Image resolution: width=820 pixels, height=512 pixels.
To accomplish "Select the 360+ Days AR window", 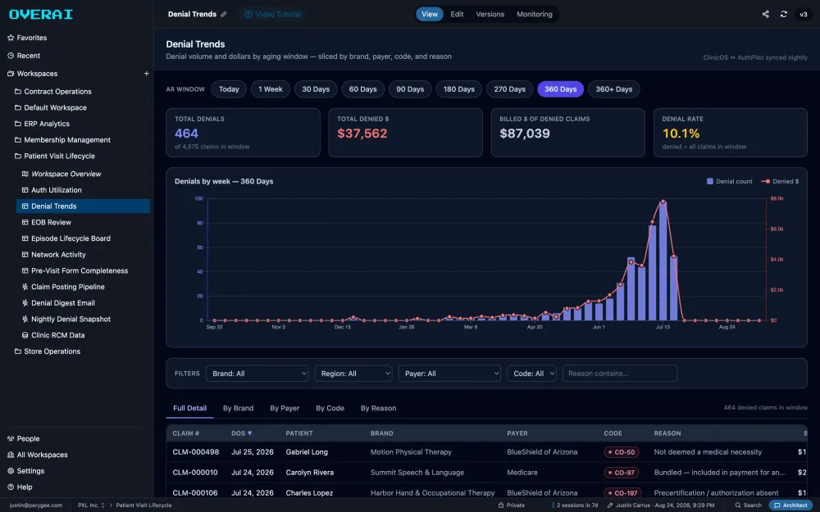I will click(614, 89).
